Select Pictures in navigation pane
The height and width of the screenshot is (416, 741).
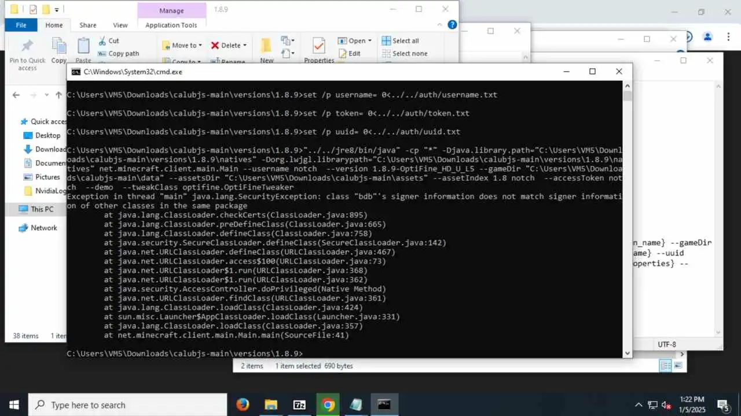42,177
